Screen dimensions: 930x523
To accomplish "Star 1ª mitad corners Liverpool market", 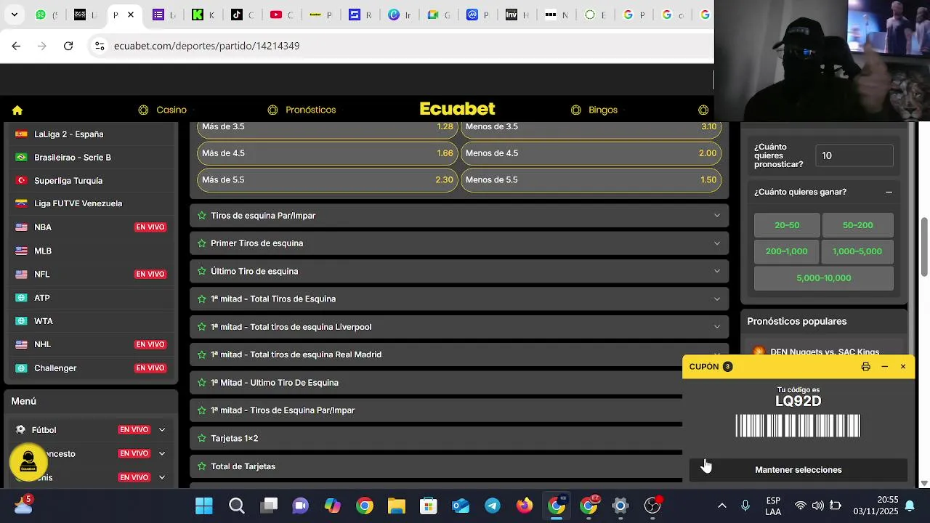I will tap(202, 327).
